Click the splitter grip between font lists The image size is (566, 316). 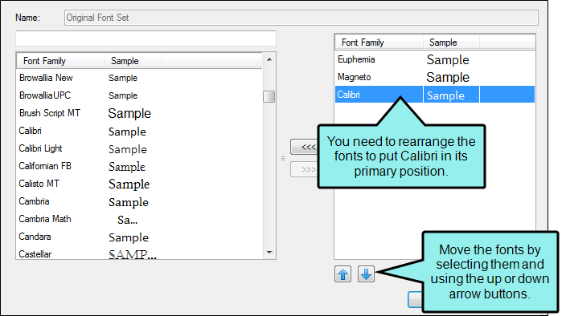point(283,158)
